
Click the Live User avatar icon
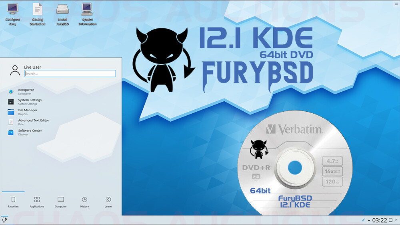pos(15,71)
